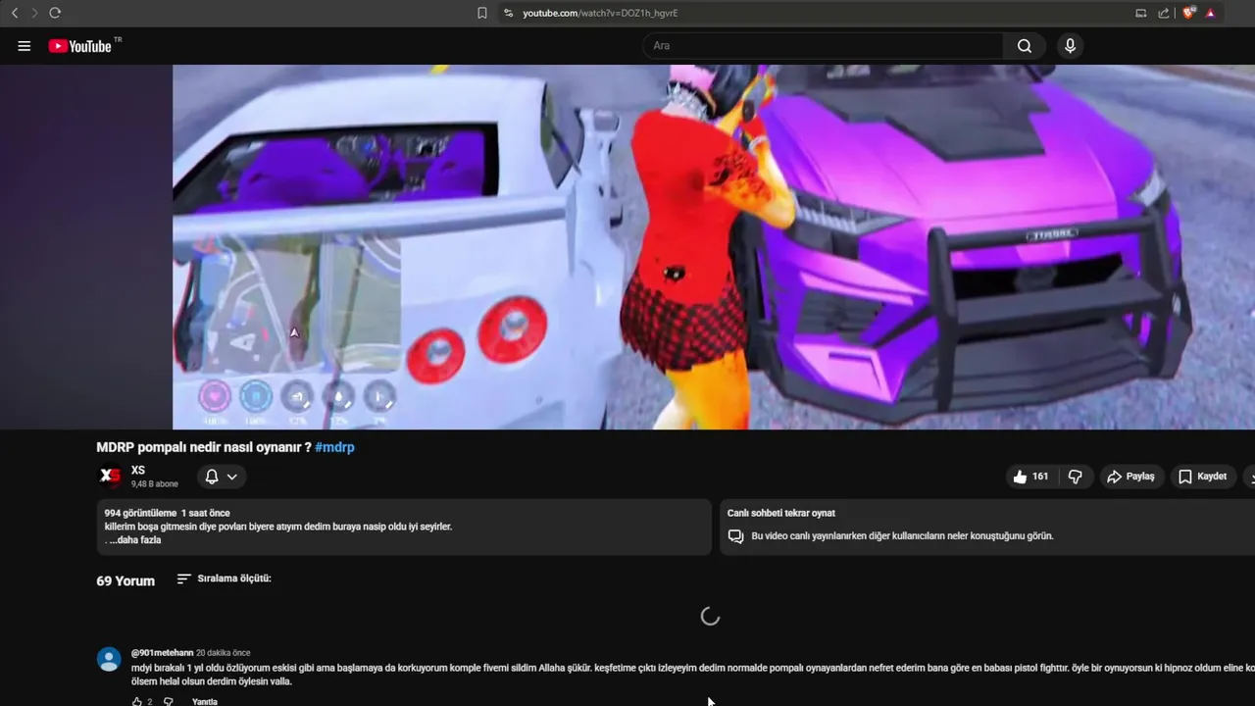Bookmark this page in the address bar
Image resolution: width=1255 pixels, height=706 pixels.
tap(481, 13)
